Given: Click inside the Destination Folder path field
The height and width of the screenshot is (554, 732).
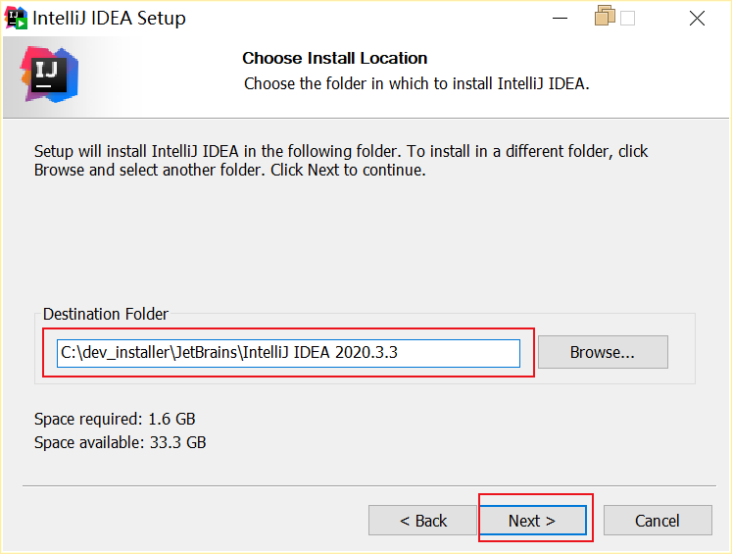Looking at the screenshot, I should (288, 353).
